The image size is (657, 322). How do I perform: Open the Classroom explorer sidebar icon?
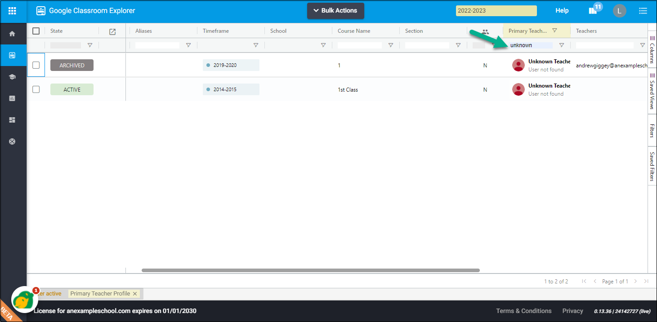12,55
